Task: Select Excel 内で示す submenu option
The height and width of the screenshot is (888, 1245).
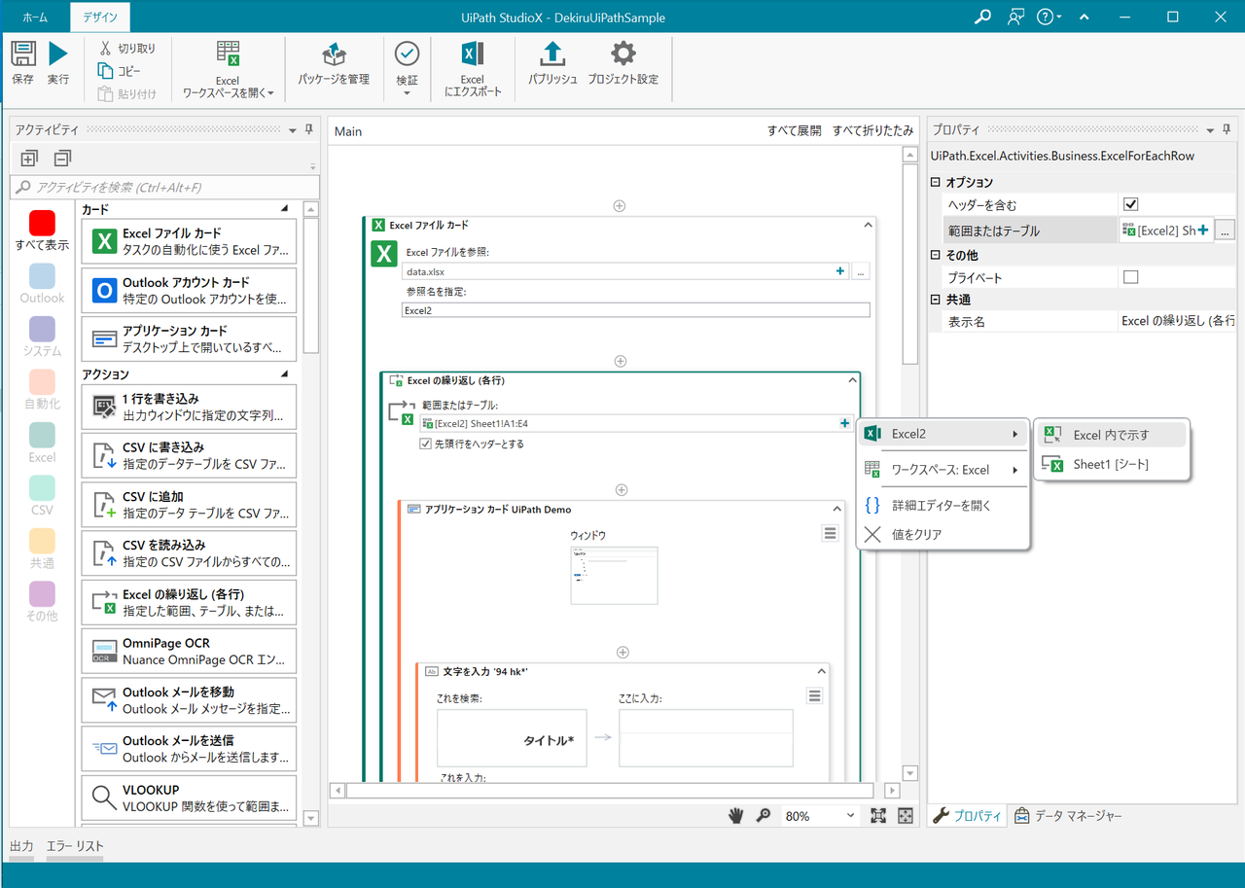Action: [x=1112, y=435]
